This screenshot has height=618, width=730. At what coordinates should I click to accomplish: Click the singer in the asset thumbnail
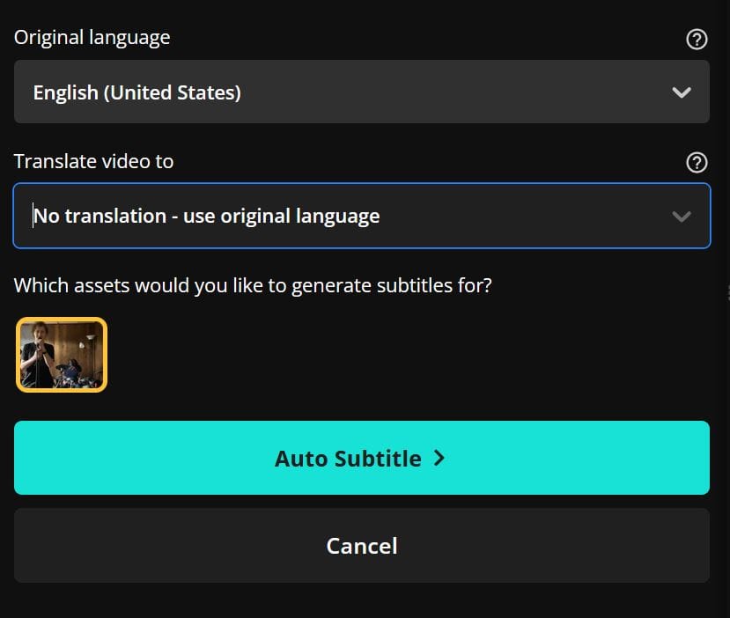36,350
